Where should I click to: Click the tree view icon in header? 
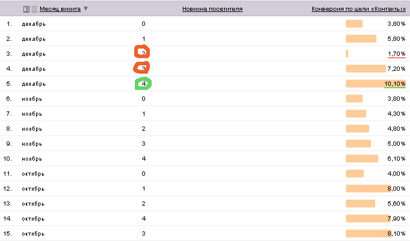point(26,9)
